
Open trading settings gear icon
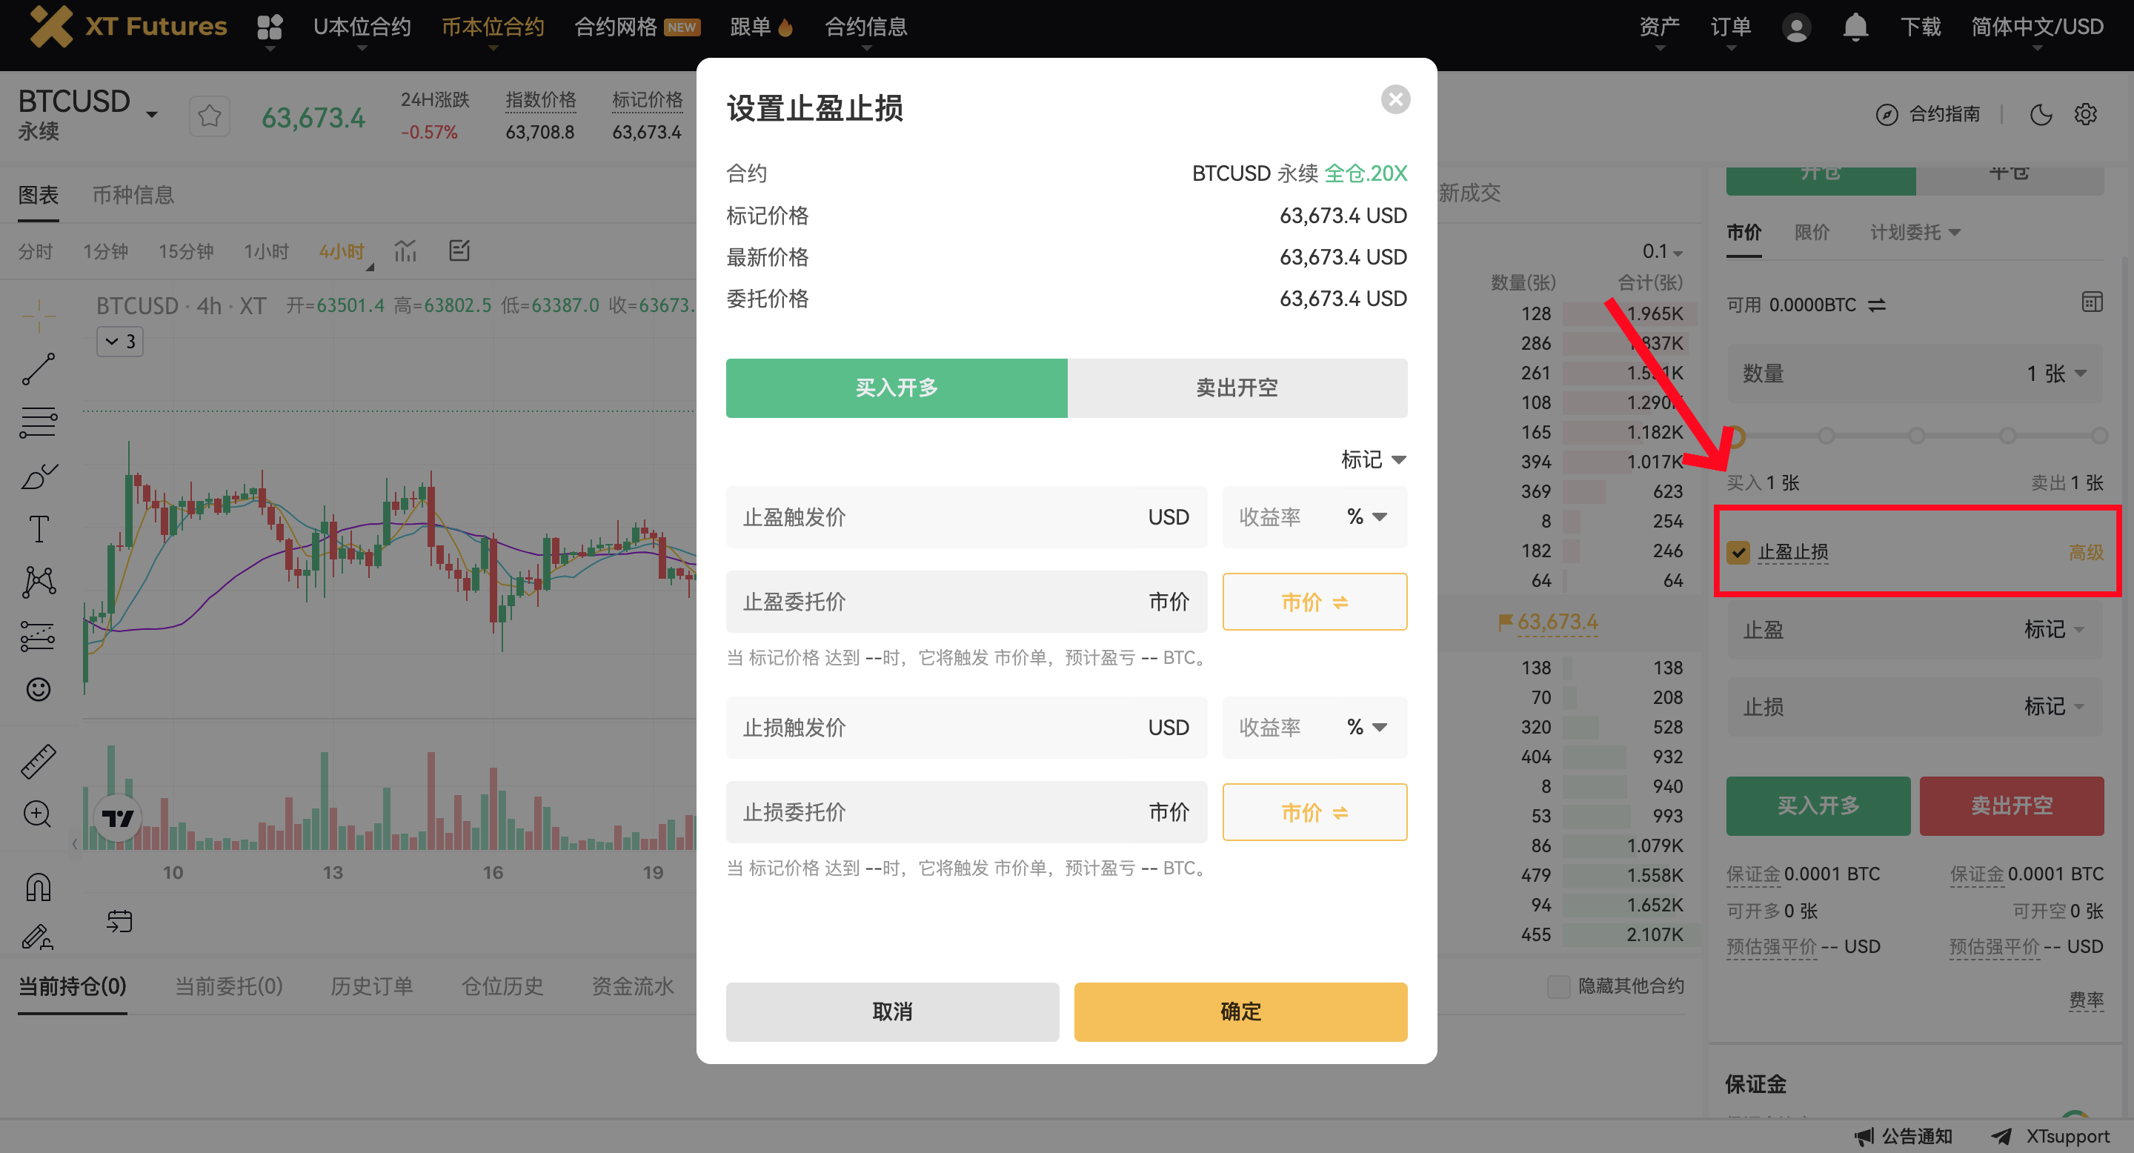(2086, 114)
